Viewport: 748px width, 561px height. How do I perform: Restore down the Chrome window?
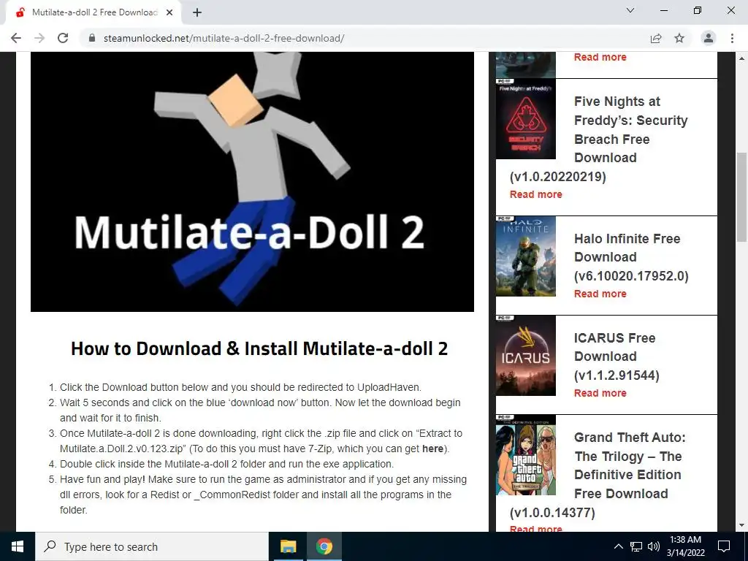(698, 10)
